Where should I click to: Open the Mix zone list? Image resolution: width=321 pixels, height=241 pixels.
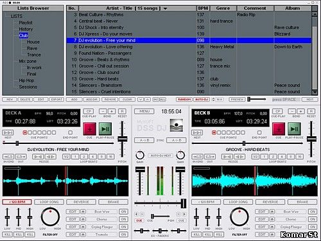point(28,61)
